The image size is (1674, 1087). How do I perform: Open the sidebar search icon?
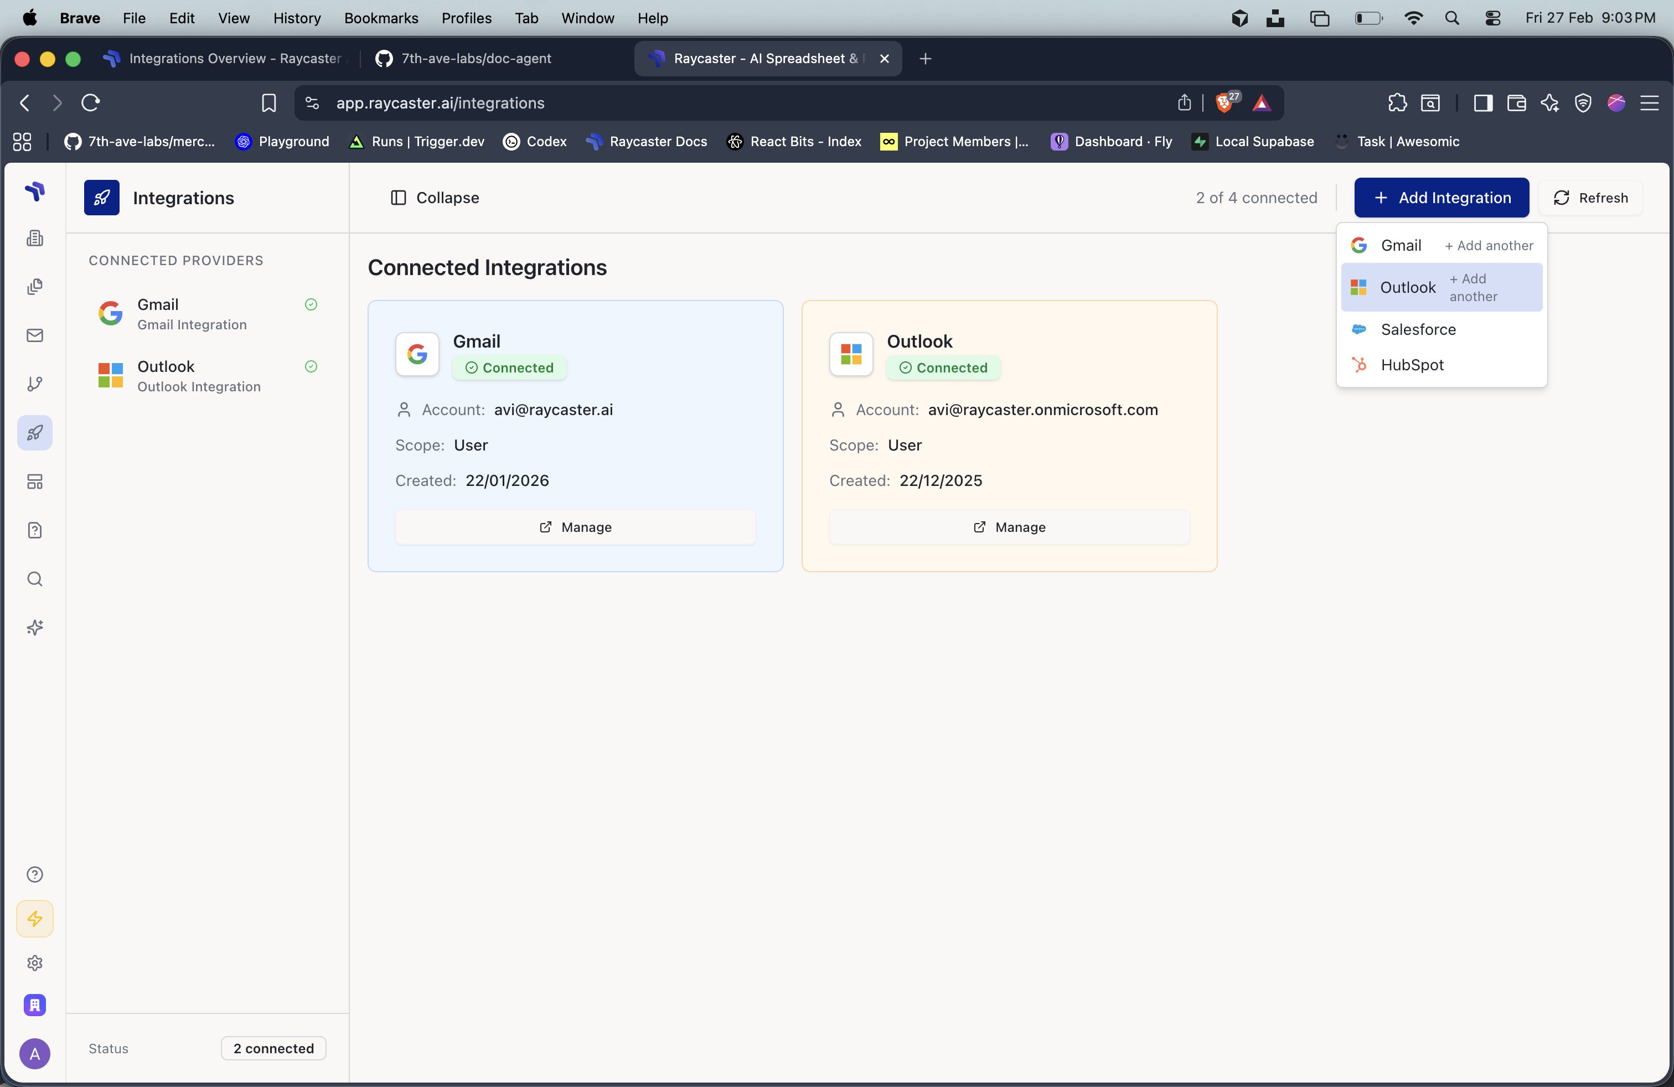34,579
